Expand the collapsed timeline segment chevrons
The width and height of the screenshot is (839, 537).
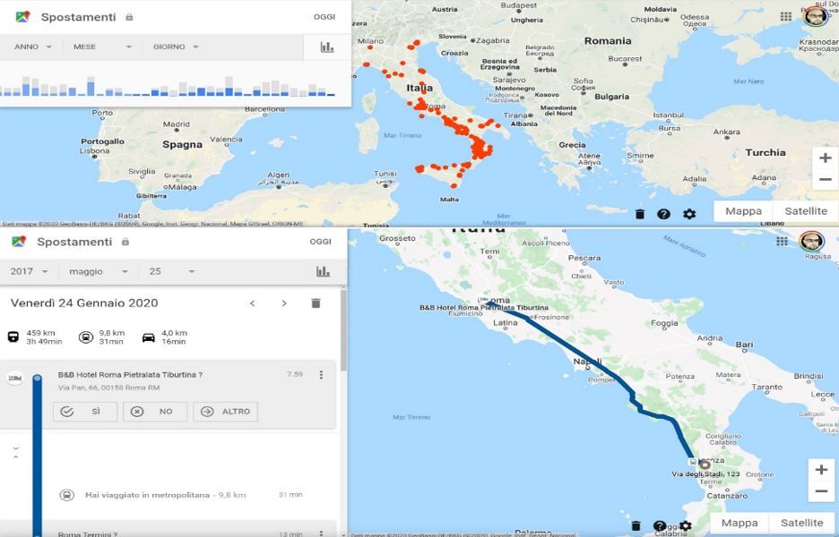click(x=15, y=452)
